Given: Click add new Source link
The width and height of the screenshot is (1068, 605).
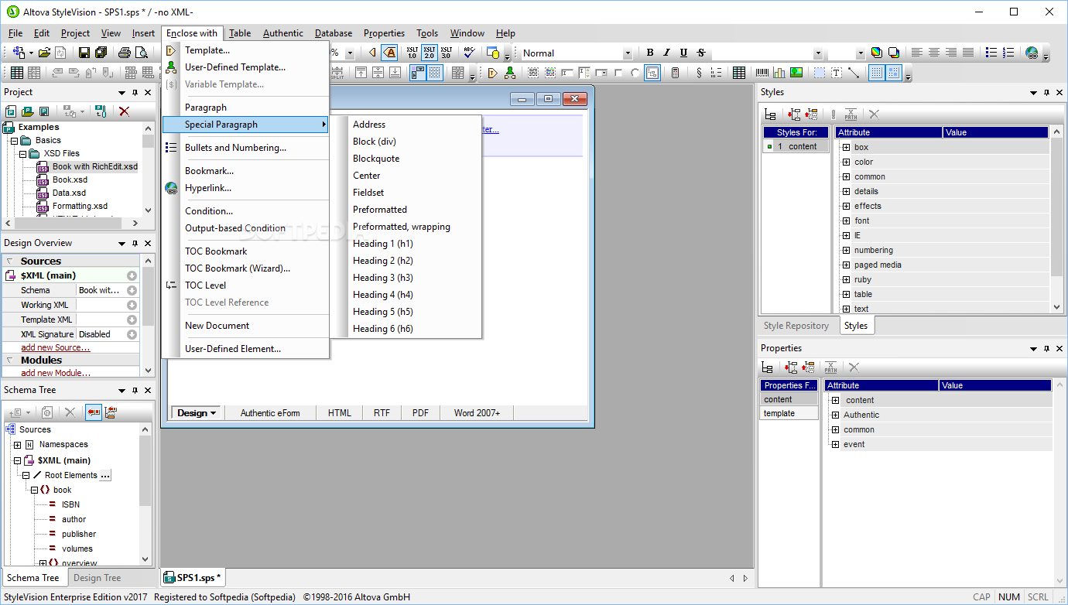Looking at the screenshot, I should (56, 347).
